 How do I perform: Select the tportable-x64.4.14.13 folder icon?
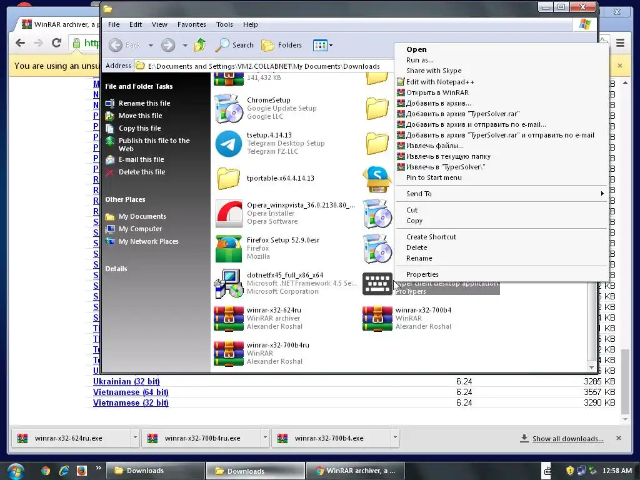[229, 178]
